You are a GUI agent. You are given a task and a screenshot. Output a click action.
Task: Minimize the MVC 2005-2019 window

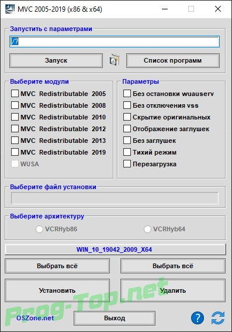165,9
